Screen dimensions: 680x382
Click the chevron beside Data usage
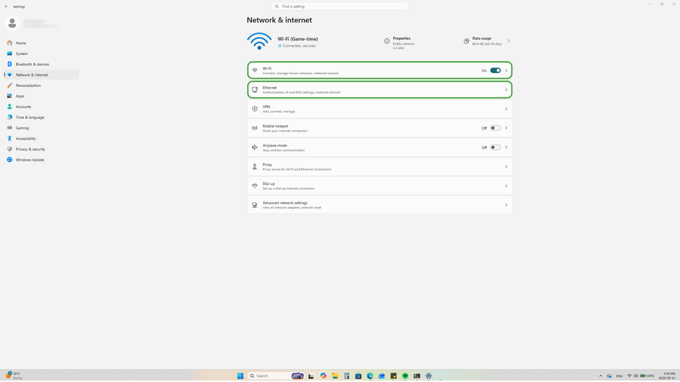[x=509, y=41]
